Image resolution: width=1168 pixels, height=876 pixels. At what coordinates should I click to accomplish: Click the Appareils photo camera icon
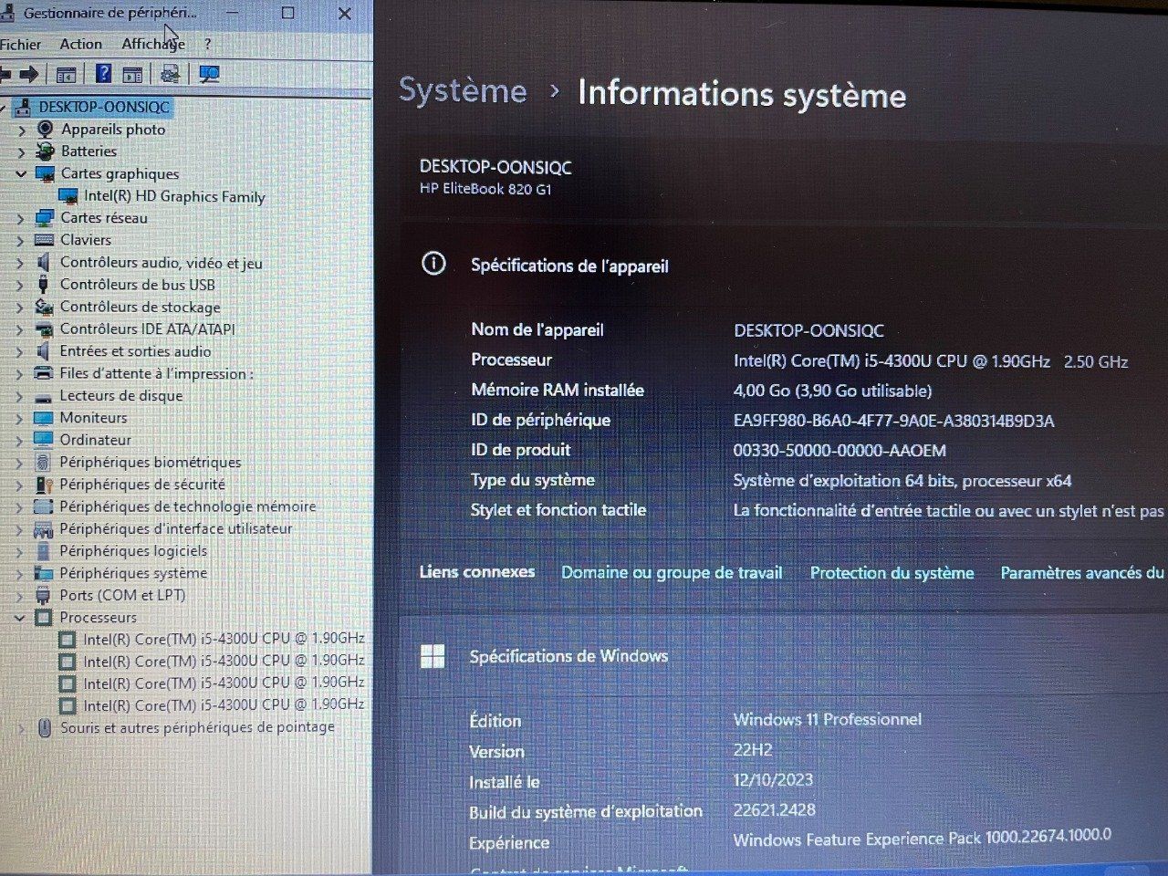tap(45, 130)
